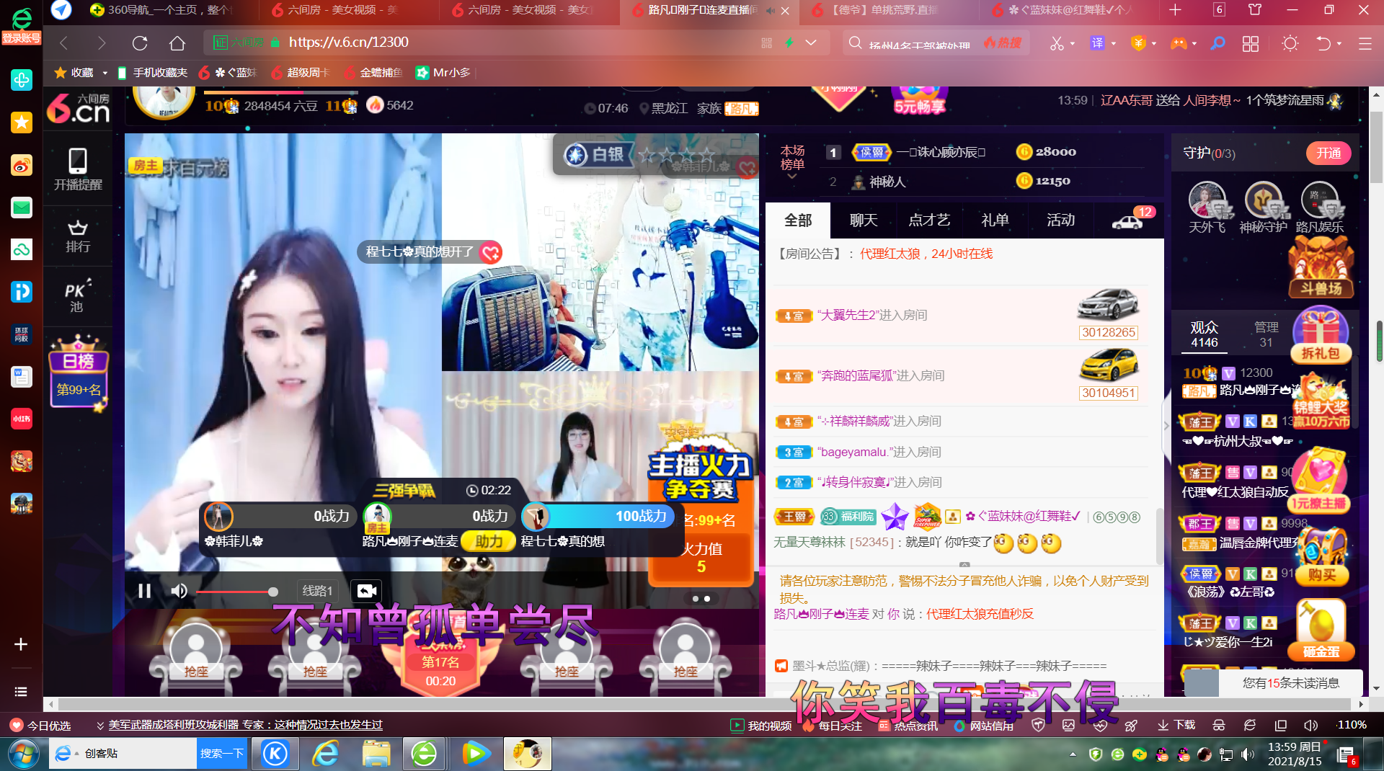
Task: Open the 斗兽场 arena icon
Action: click(x=1321, y=268)
